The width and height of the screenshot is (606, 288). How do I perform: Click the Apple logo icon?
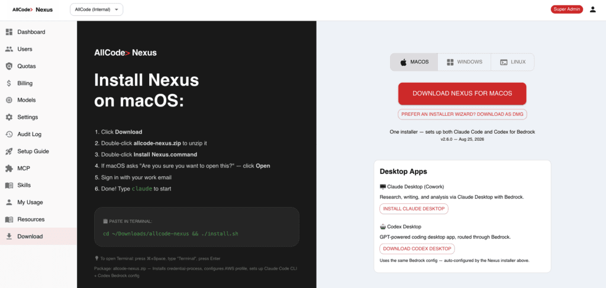[x=403, y=62]
